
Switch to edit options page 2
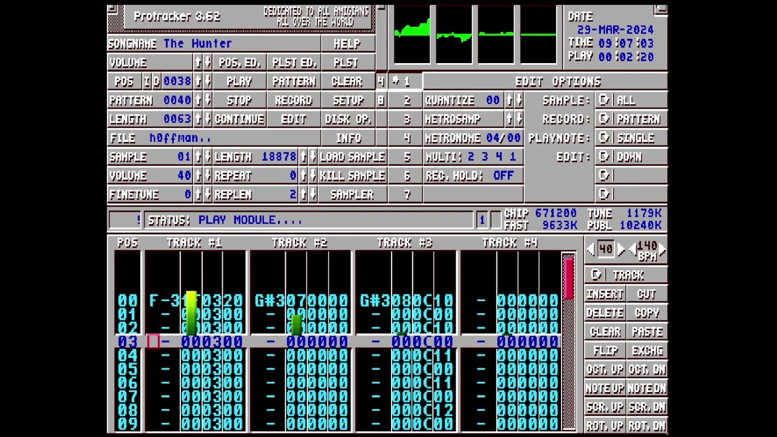405,100
